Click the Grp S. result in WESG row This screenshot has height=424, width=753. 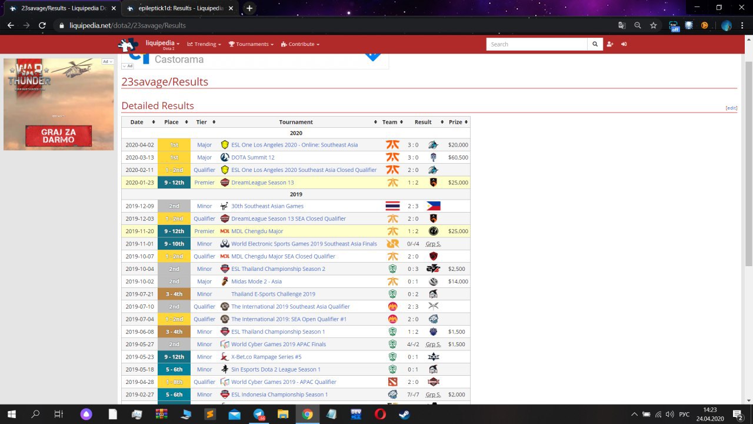pyautogui.click(x=433, y=244)
